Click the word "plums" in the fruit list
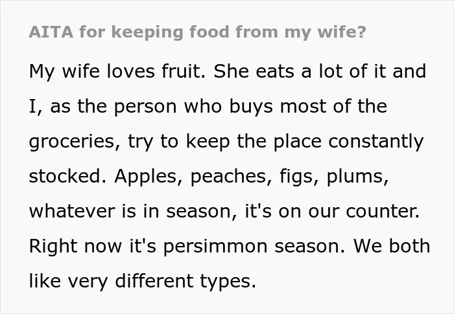Viewport: 454px width, 314px height. tap(357, 177)
